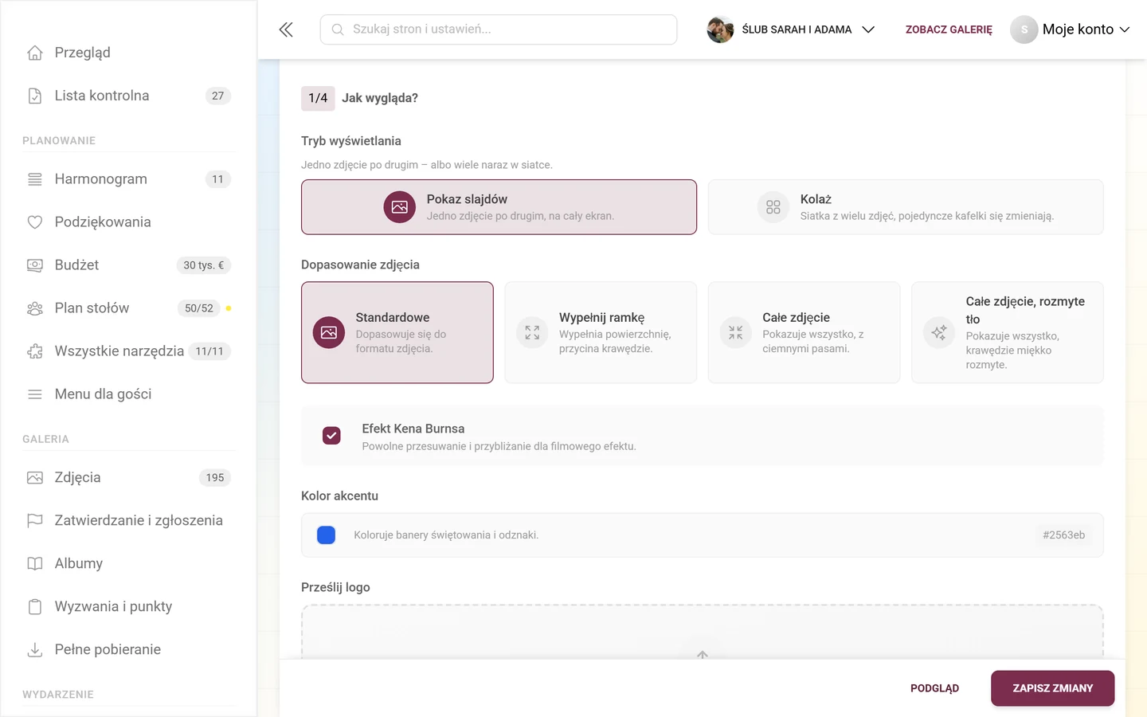Save with Zapisz zmiany button
This screenshot has height=717, width=1147.
[x=1052, y=688]
